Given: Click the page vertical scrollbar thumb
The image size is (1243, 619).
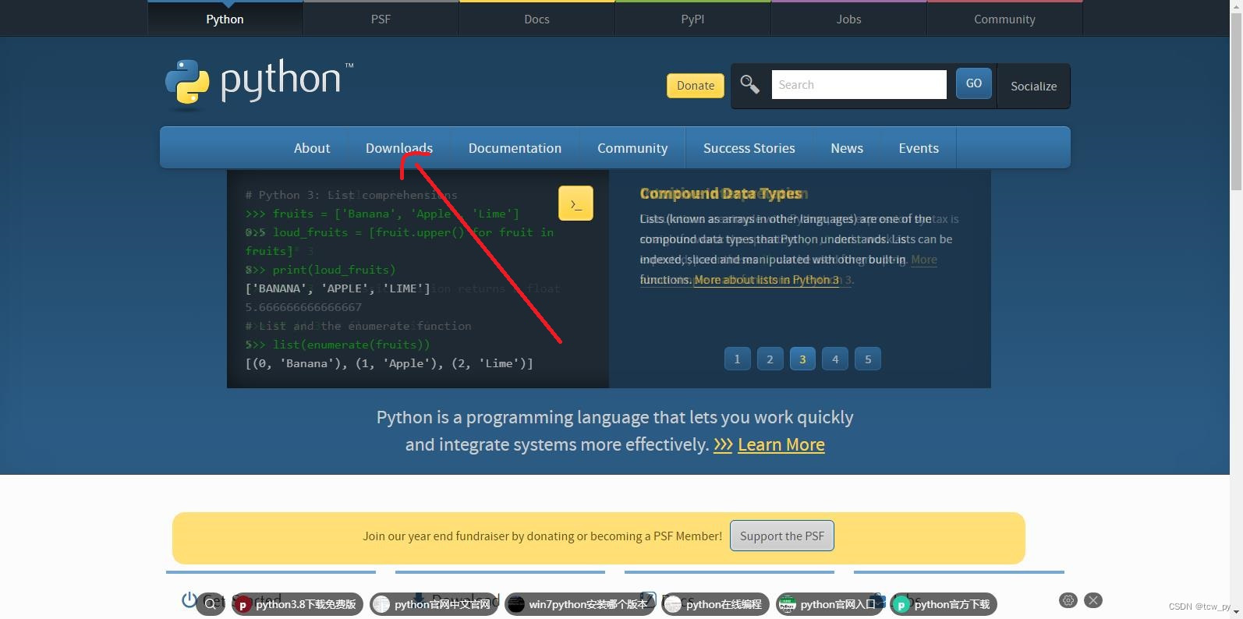Looking at the screenshot, I should coord(1236,100).
